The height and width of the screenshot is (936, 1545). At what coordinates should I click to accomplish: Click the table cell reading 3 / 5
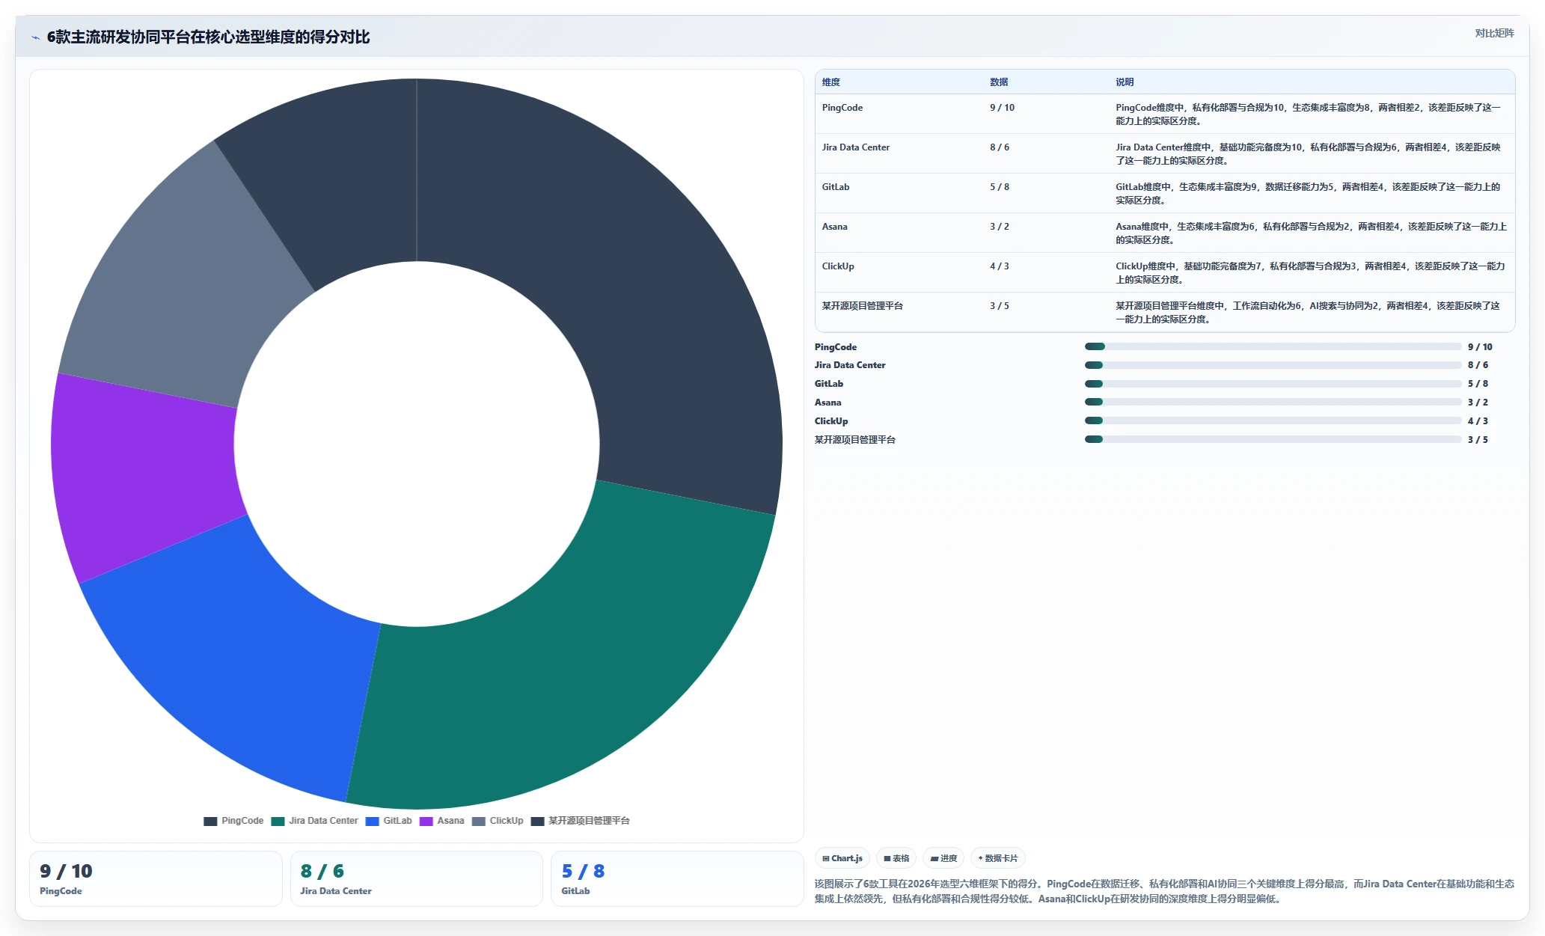(x=1000, y=306)
